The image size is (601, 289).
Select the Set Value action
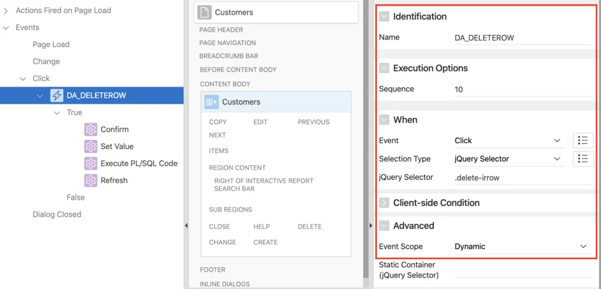(117, 147)
